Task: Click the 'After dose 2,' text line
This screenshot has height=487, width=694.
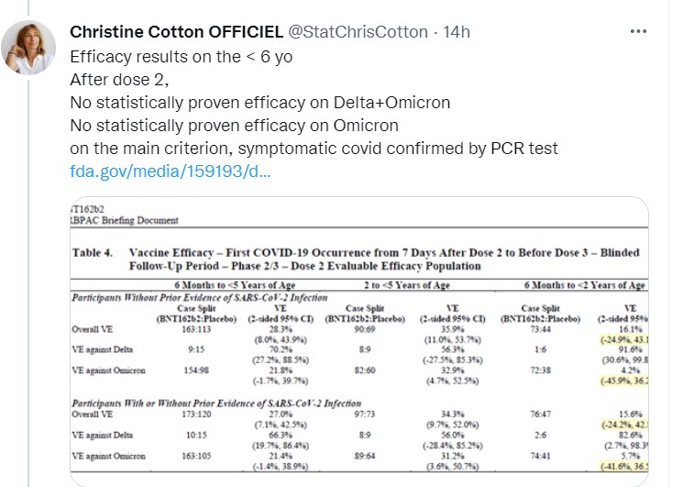Action: point(120,78)
